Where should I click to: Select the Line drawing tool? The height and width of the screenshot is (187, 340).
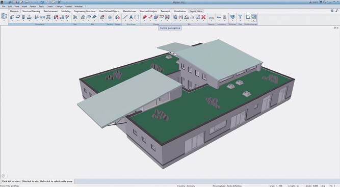coord(125,17)
